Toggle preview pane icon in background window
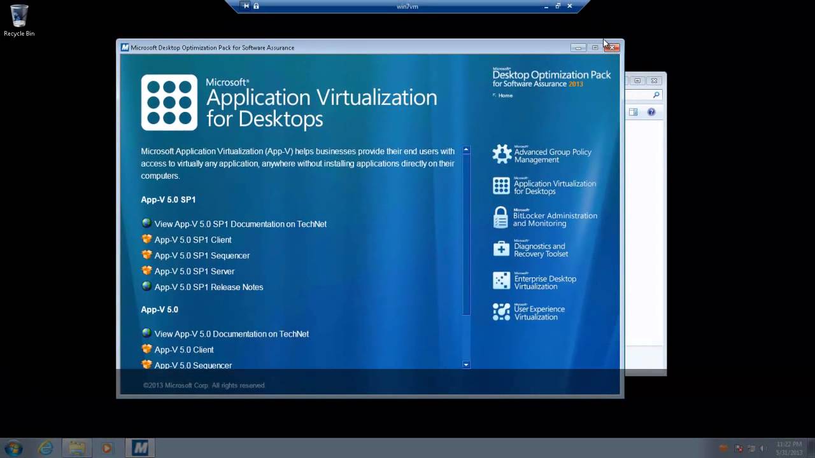Image resolution: width=815 pixels, height=458 pixels. pos(633,112)
